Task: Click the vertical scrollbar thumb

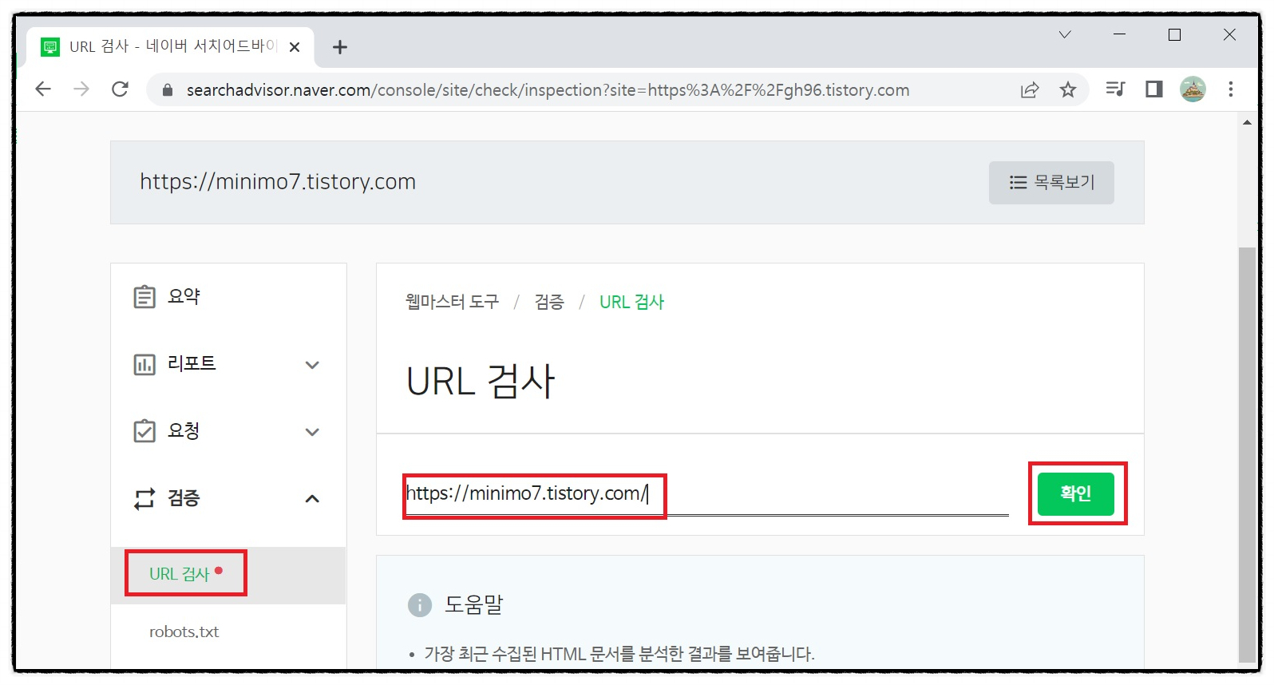Action: coord(1247,455)
